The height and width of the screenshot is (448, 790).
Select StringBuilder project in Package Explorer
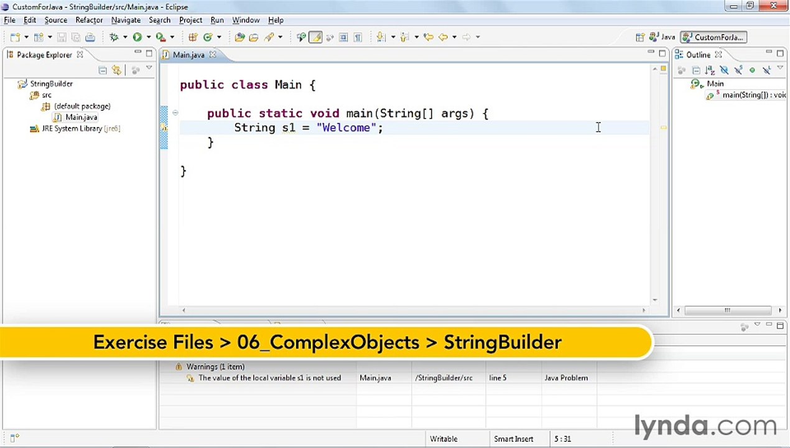(51, 83)
